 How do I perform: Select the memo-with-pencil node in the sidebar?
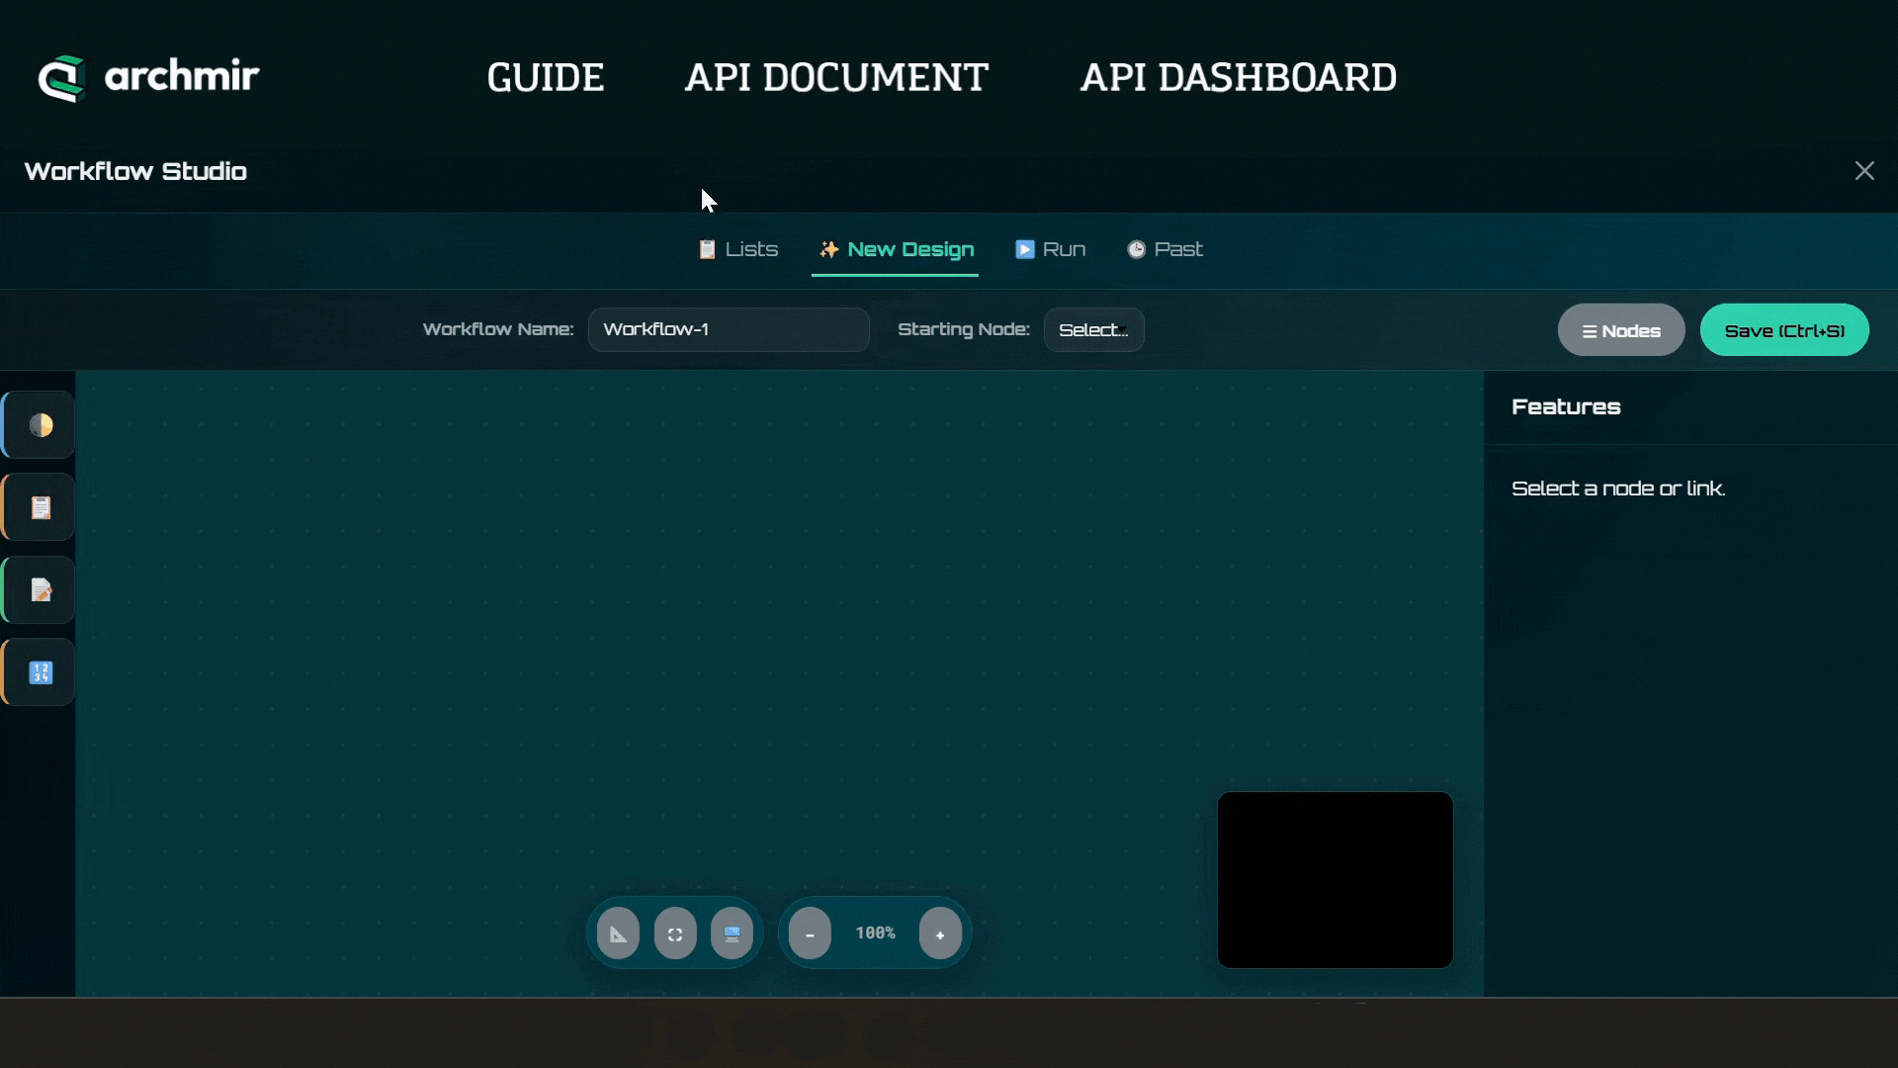click(40, 590)
